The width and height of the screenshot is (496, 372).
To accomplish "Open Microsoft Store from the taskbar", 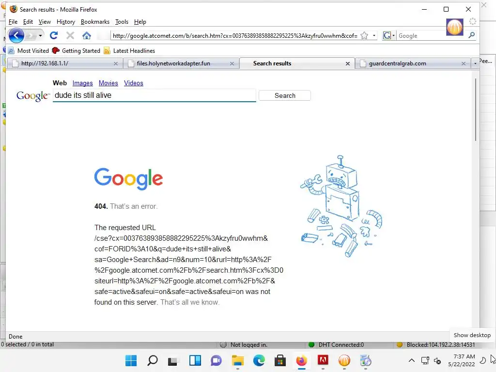I will [x=280, y=360].
